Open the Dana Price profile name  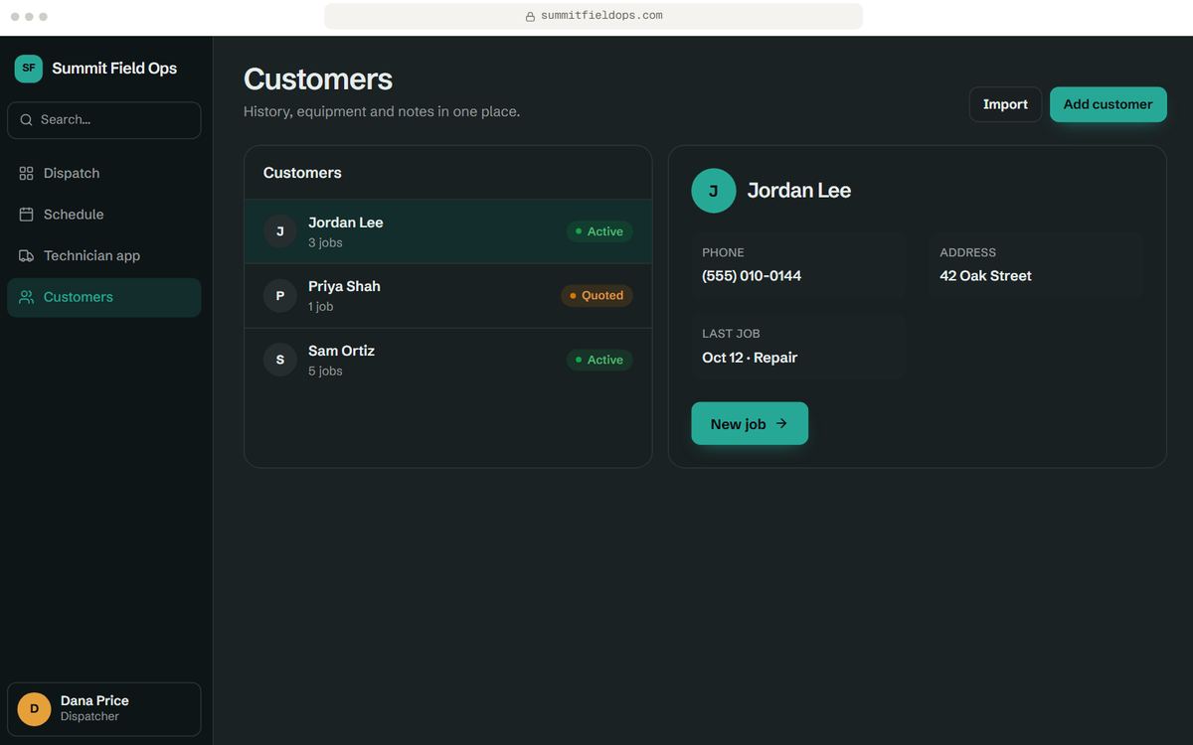pyautogui.click(x=94, y=700)
